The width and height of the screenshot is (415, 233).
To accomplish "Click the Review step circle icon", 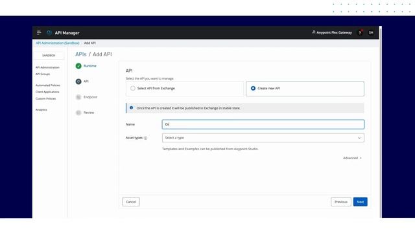I will (78, 113).
